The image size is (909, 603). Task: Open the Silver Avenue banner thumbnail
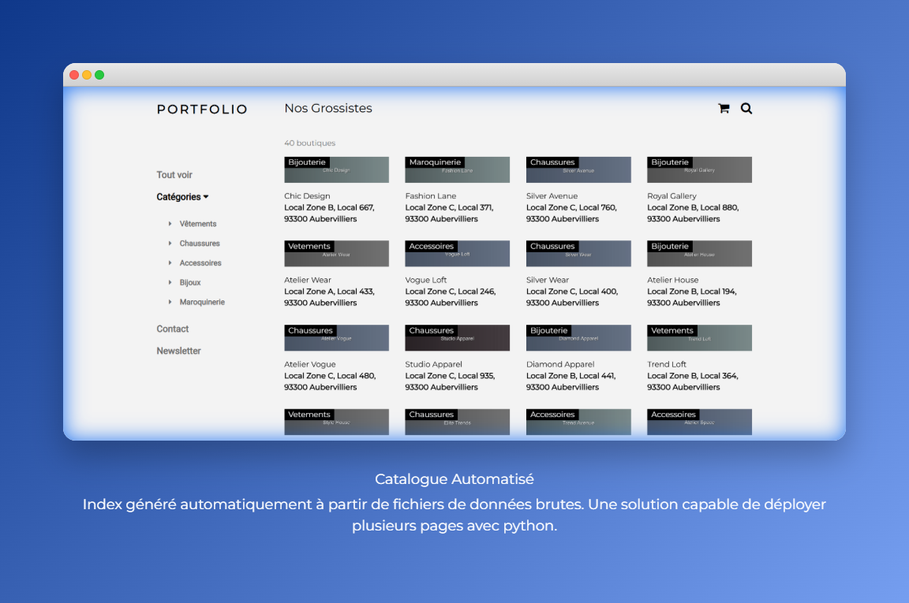click(578, 169)
